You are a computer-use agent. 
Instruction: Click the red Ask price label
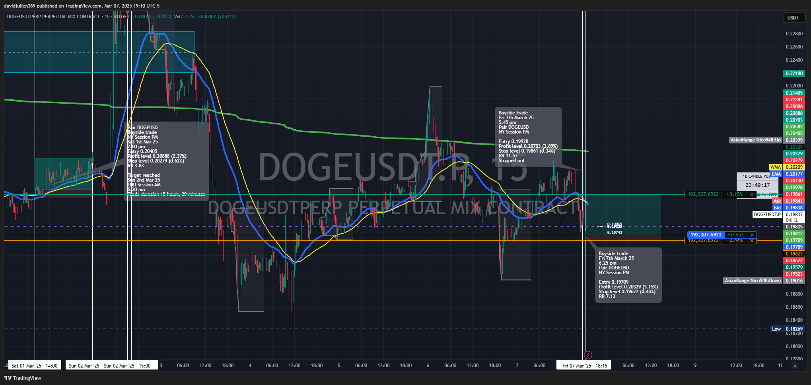[777, 201]
